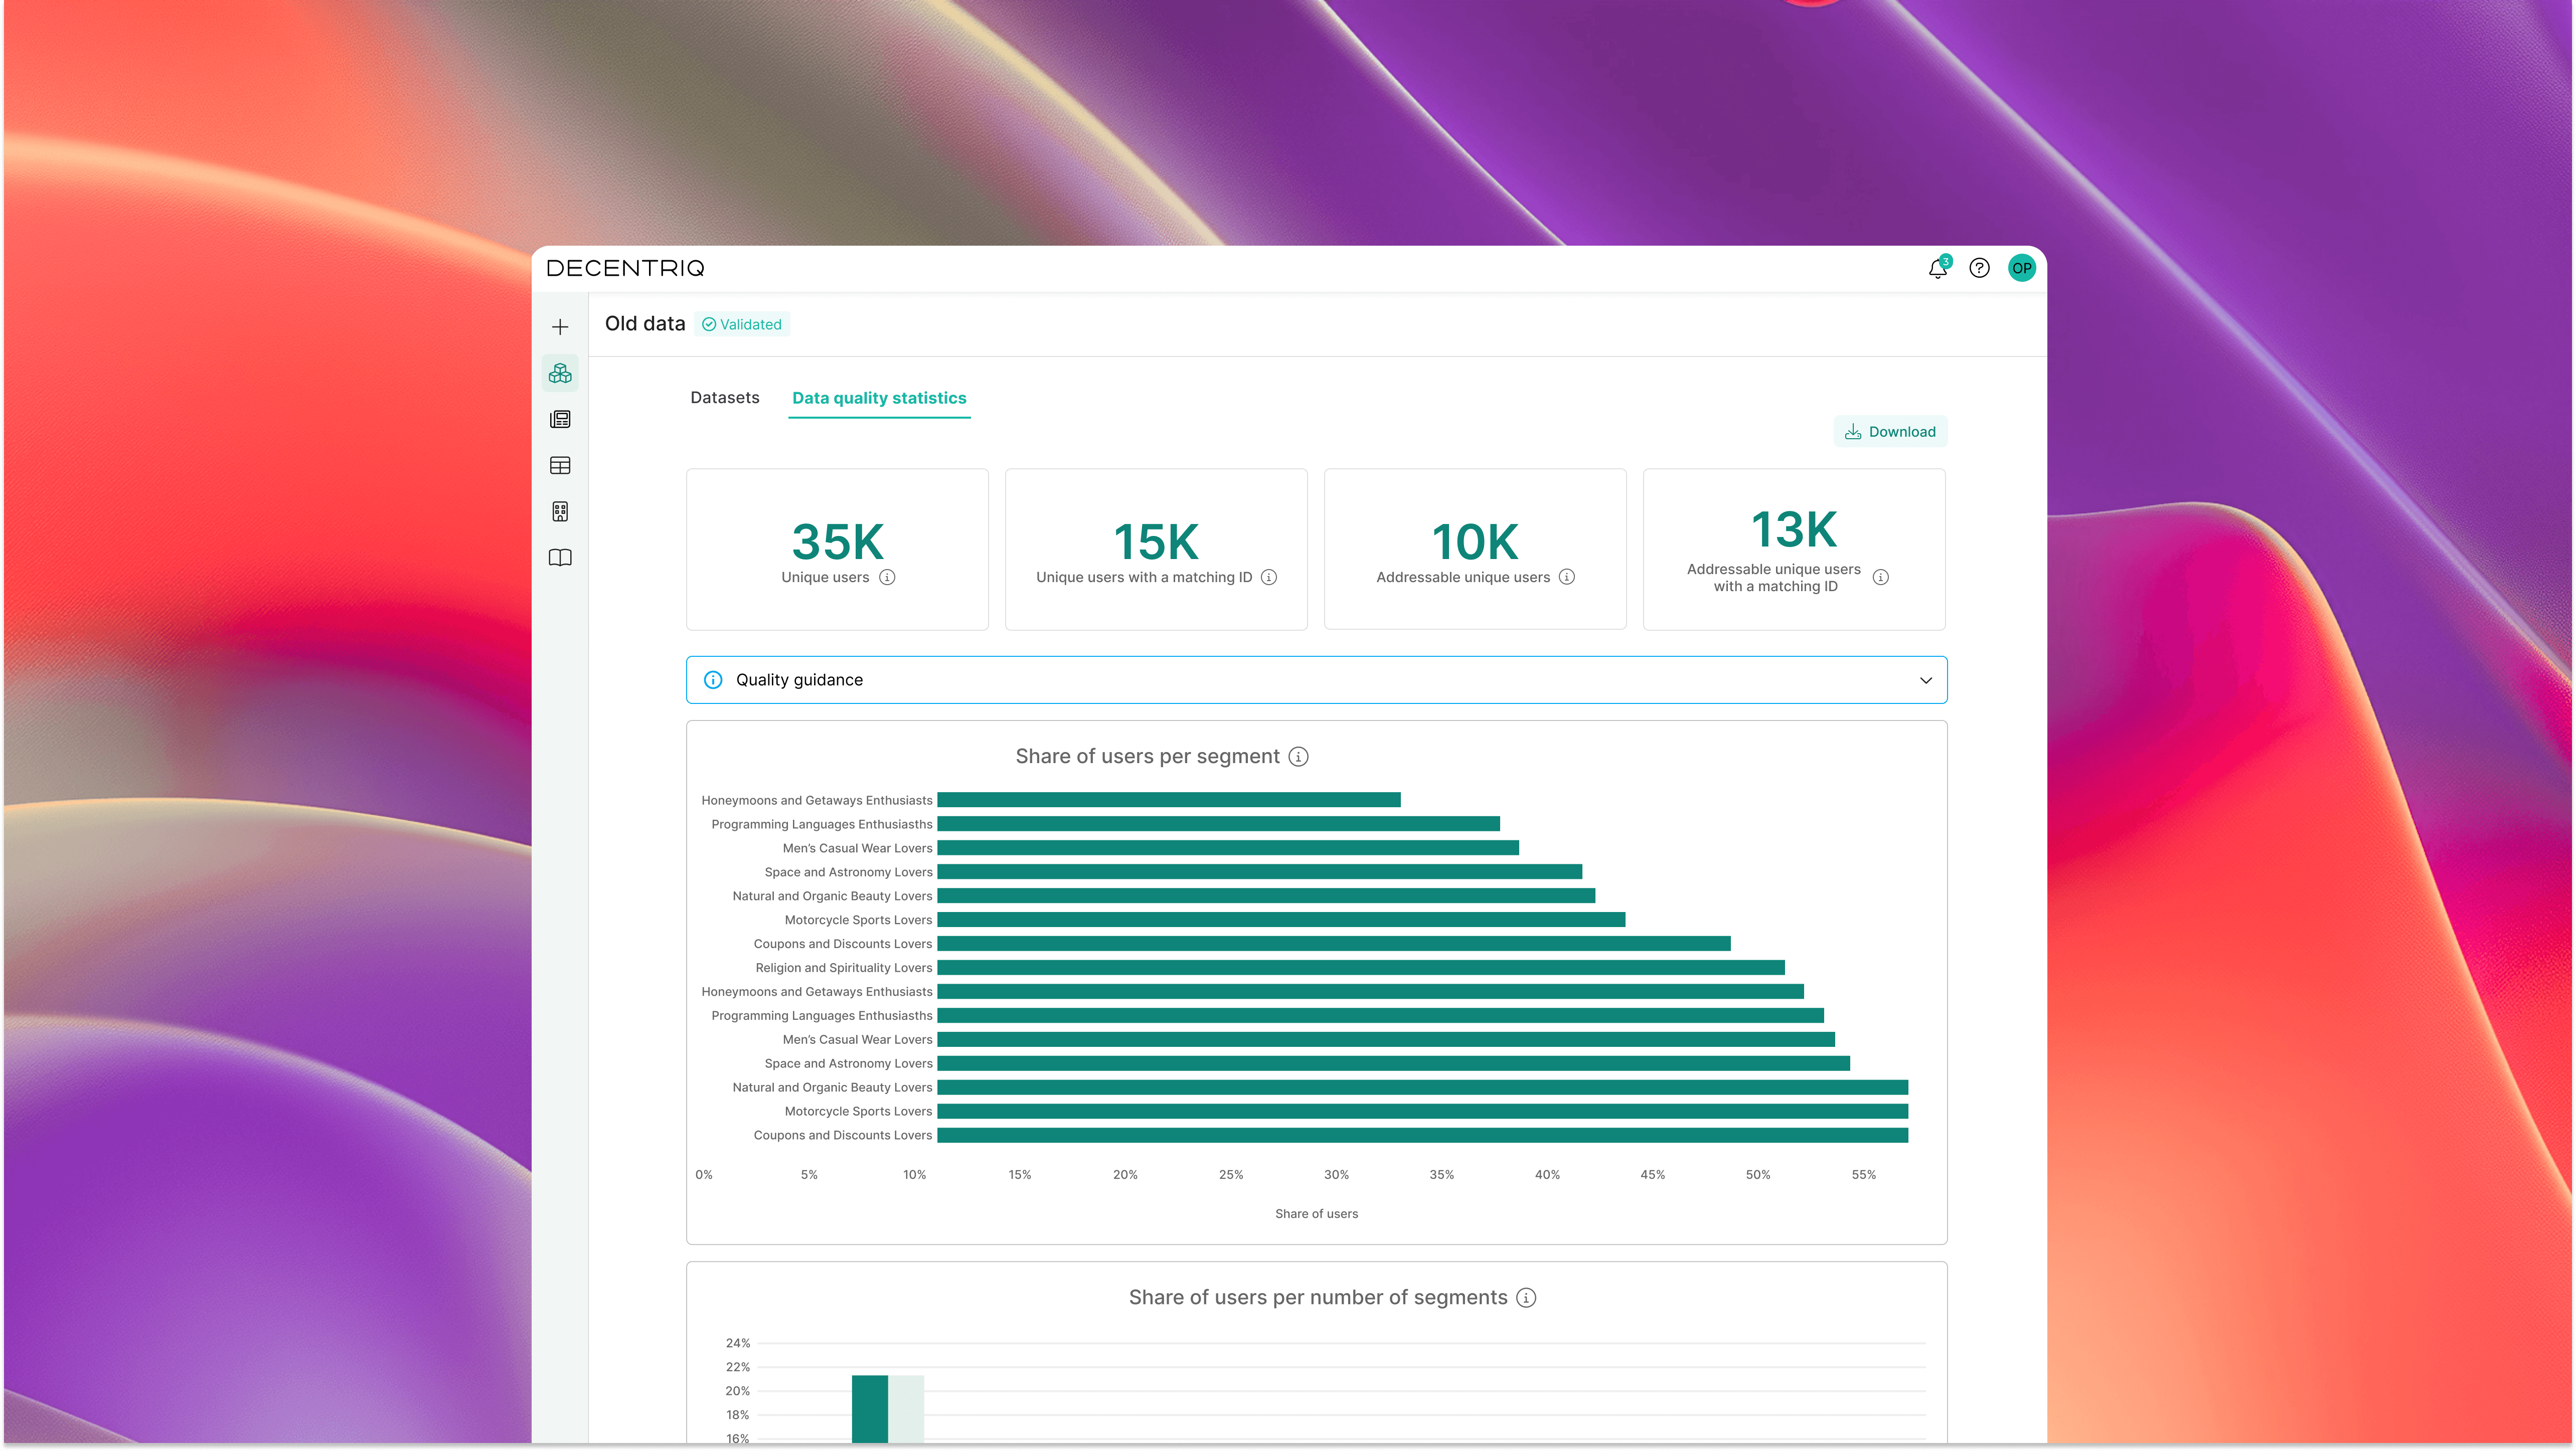Open the book documentation sidebar icon
This screenshot has height=1451, width=2576.
560,558
